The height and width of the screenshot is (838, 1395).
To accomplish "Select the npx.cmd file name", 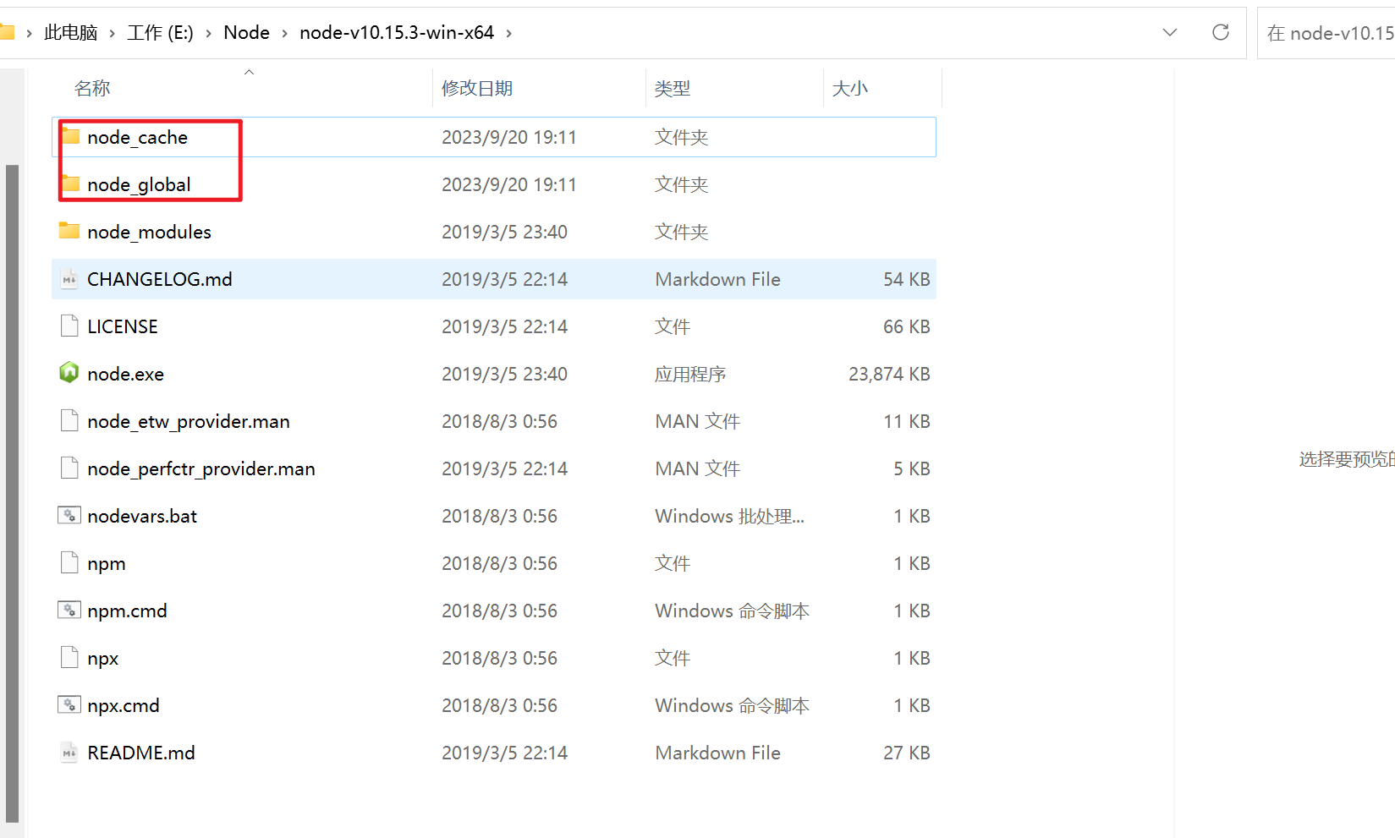I will [124, 705].
